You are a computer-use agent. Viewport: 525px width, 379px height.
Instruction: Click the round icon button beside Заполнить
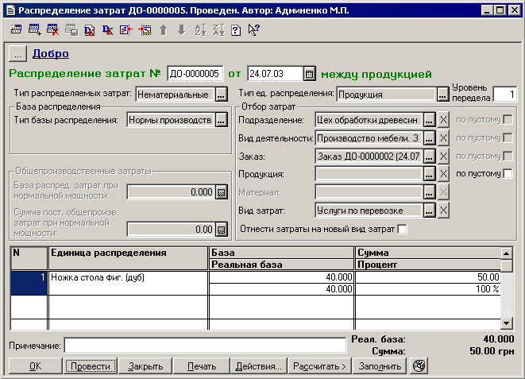pyautogui.click(x=419, y=365)
